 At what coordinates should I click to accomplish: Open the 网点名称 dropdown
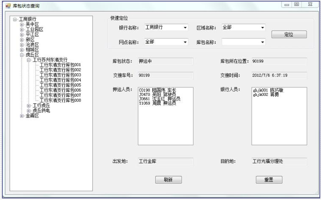point(185,42)
